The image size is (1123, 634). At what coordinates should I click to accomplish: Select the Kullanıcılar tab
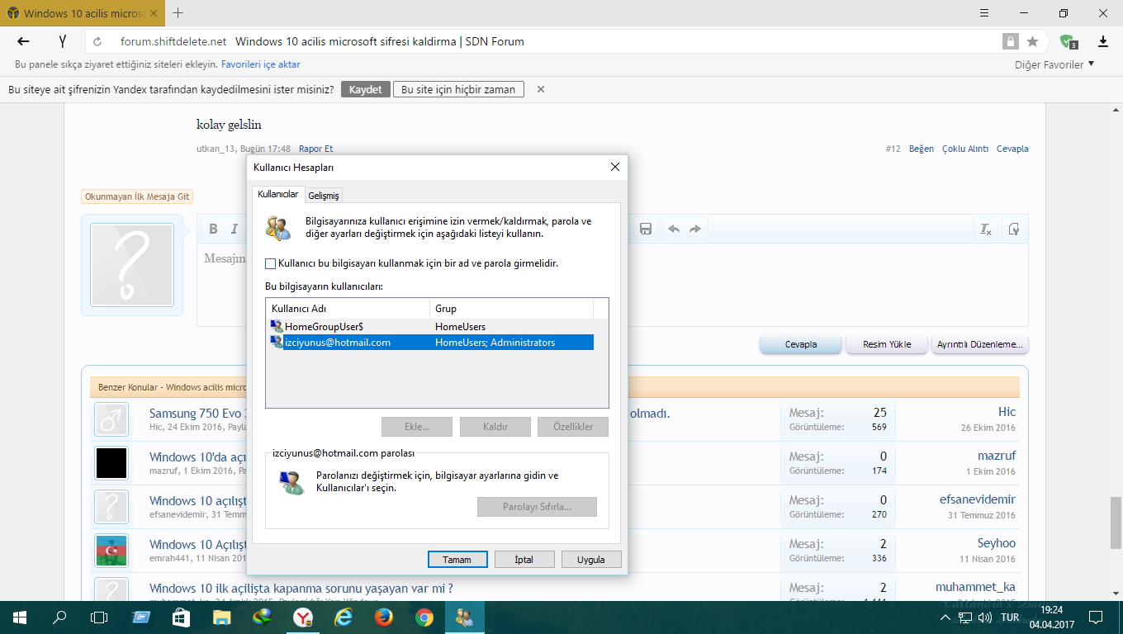tap(277, 194)
